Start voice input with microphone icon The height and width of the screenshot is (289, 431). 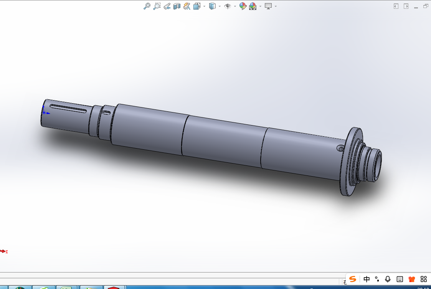(x=388, y=279)
